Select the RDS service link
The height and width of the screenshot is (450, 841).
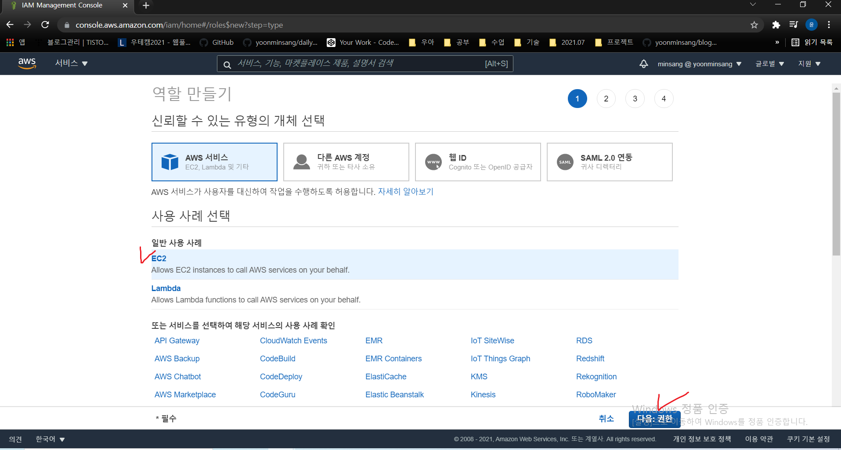[x=584, y=341]
